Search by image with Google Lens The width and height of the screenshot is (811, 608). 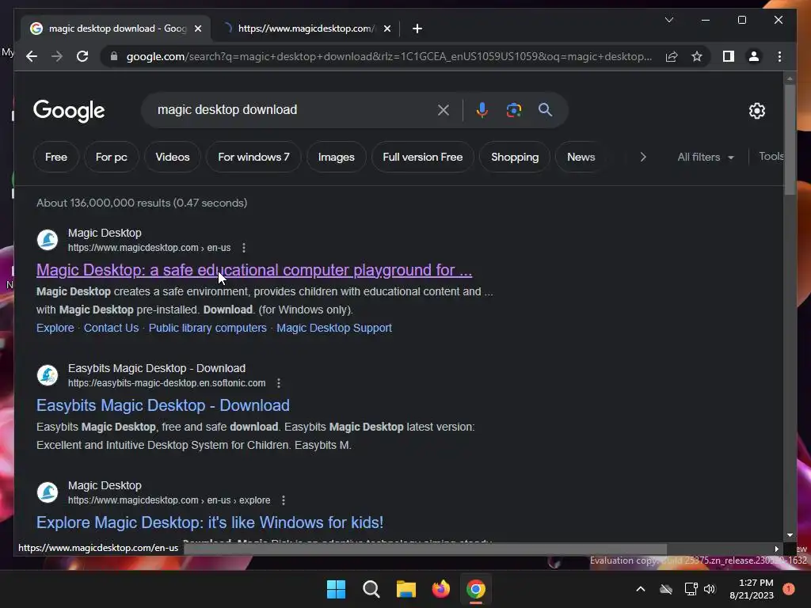tap(513, 109)
